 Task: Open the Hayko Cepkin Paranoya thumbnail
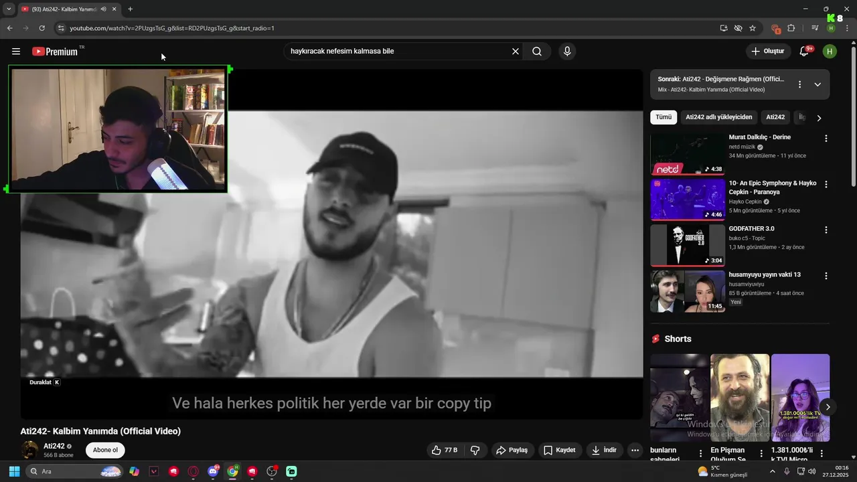click(688, 199)
